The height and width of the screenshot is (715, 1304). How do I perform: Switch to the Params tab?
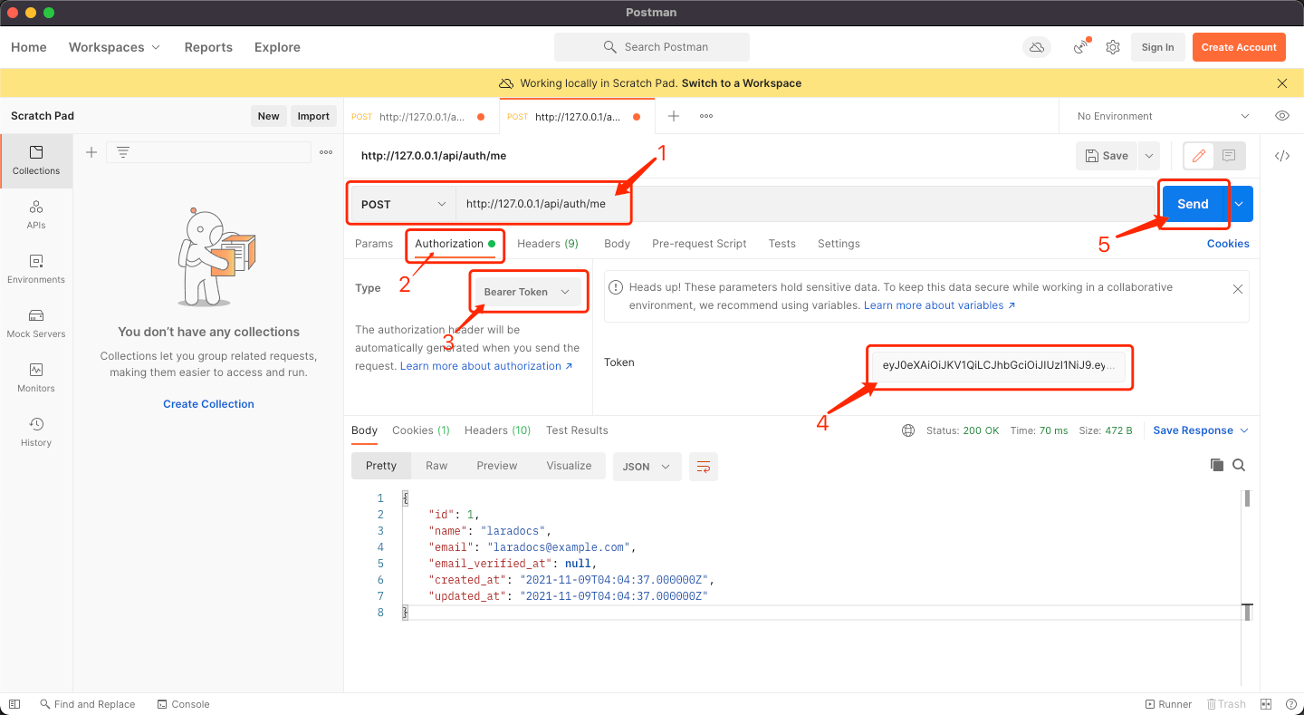point(374,244)
